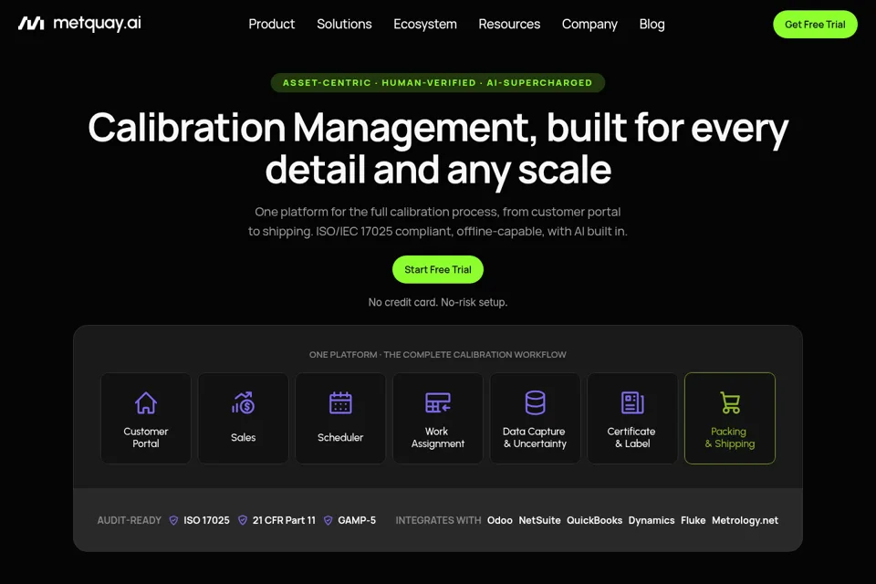The image size is (876, 584).
Task: Click the GAMP-5 text
Action: pyautogui.click(x=357, y=520)
